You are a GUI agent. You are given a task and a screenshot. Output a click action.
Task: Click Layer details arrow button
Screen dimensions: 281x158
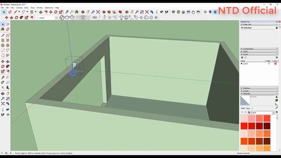(277, 57)
